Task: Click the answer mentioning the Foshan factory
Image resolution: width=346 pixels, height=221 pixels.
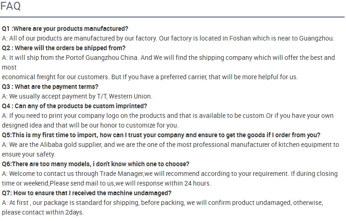Action: click(168, 38)
